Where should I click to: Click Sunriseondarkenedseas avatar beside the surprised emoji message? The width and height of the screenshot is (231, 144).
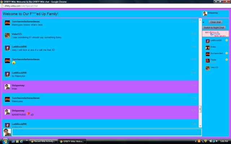7,61
